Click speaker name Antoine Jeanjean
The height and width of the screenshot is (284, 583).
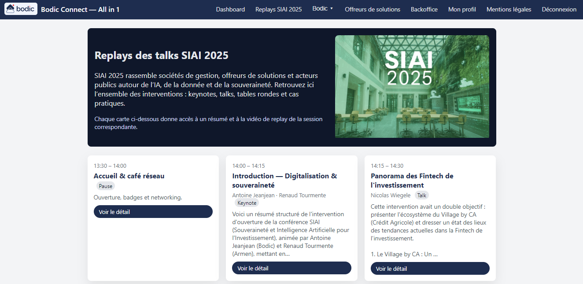pos(253,195)
